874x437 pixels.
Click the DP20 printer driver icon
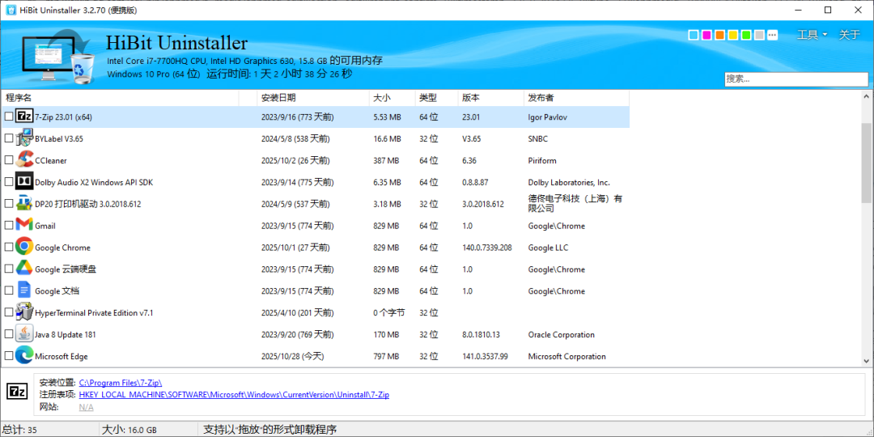[24, 203]
